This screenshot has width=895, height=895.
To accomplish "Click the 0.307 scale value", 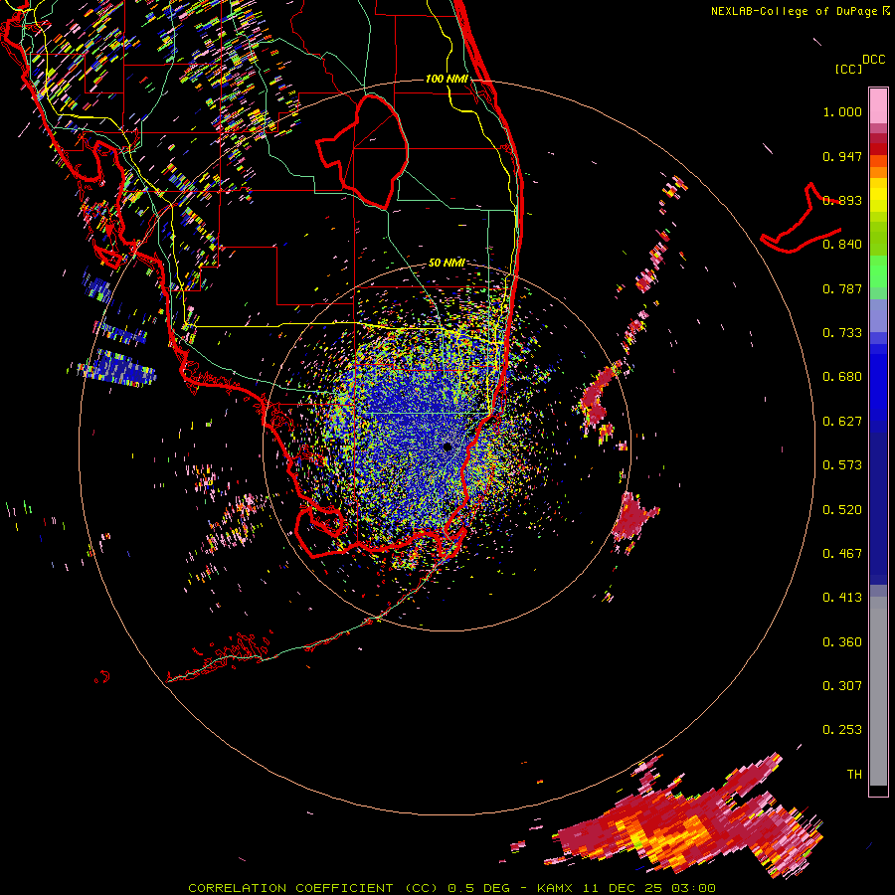I will click(842, 686).
